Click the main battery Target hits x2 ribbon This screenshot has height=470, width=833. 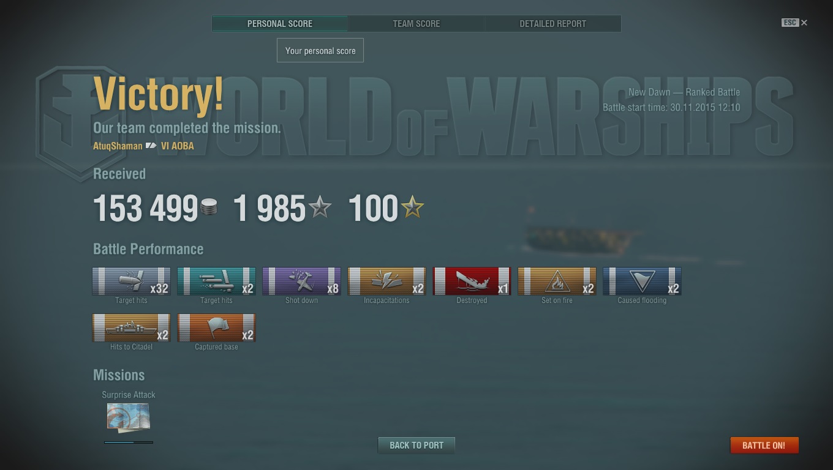pyautogui.click(x=216, y=282)
